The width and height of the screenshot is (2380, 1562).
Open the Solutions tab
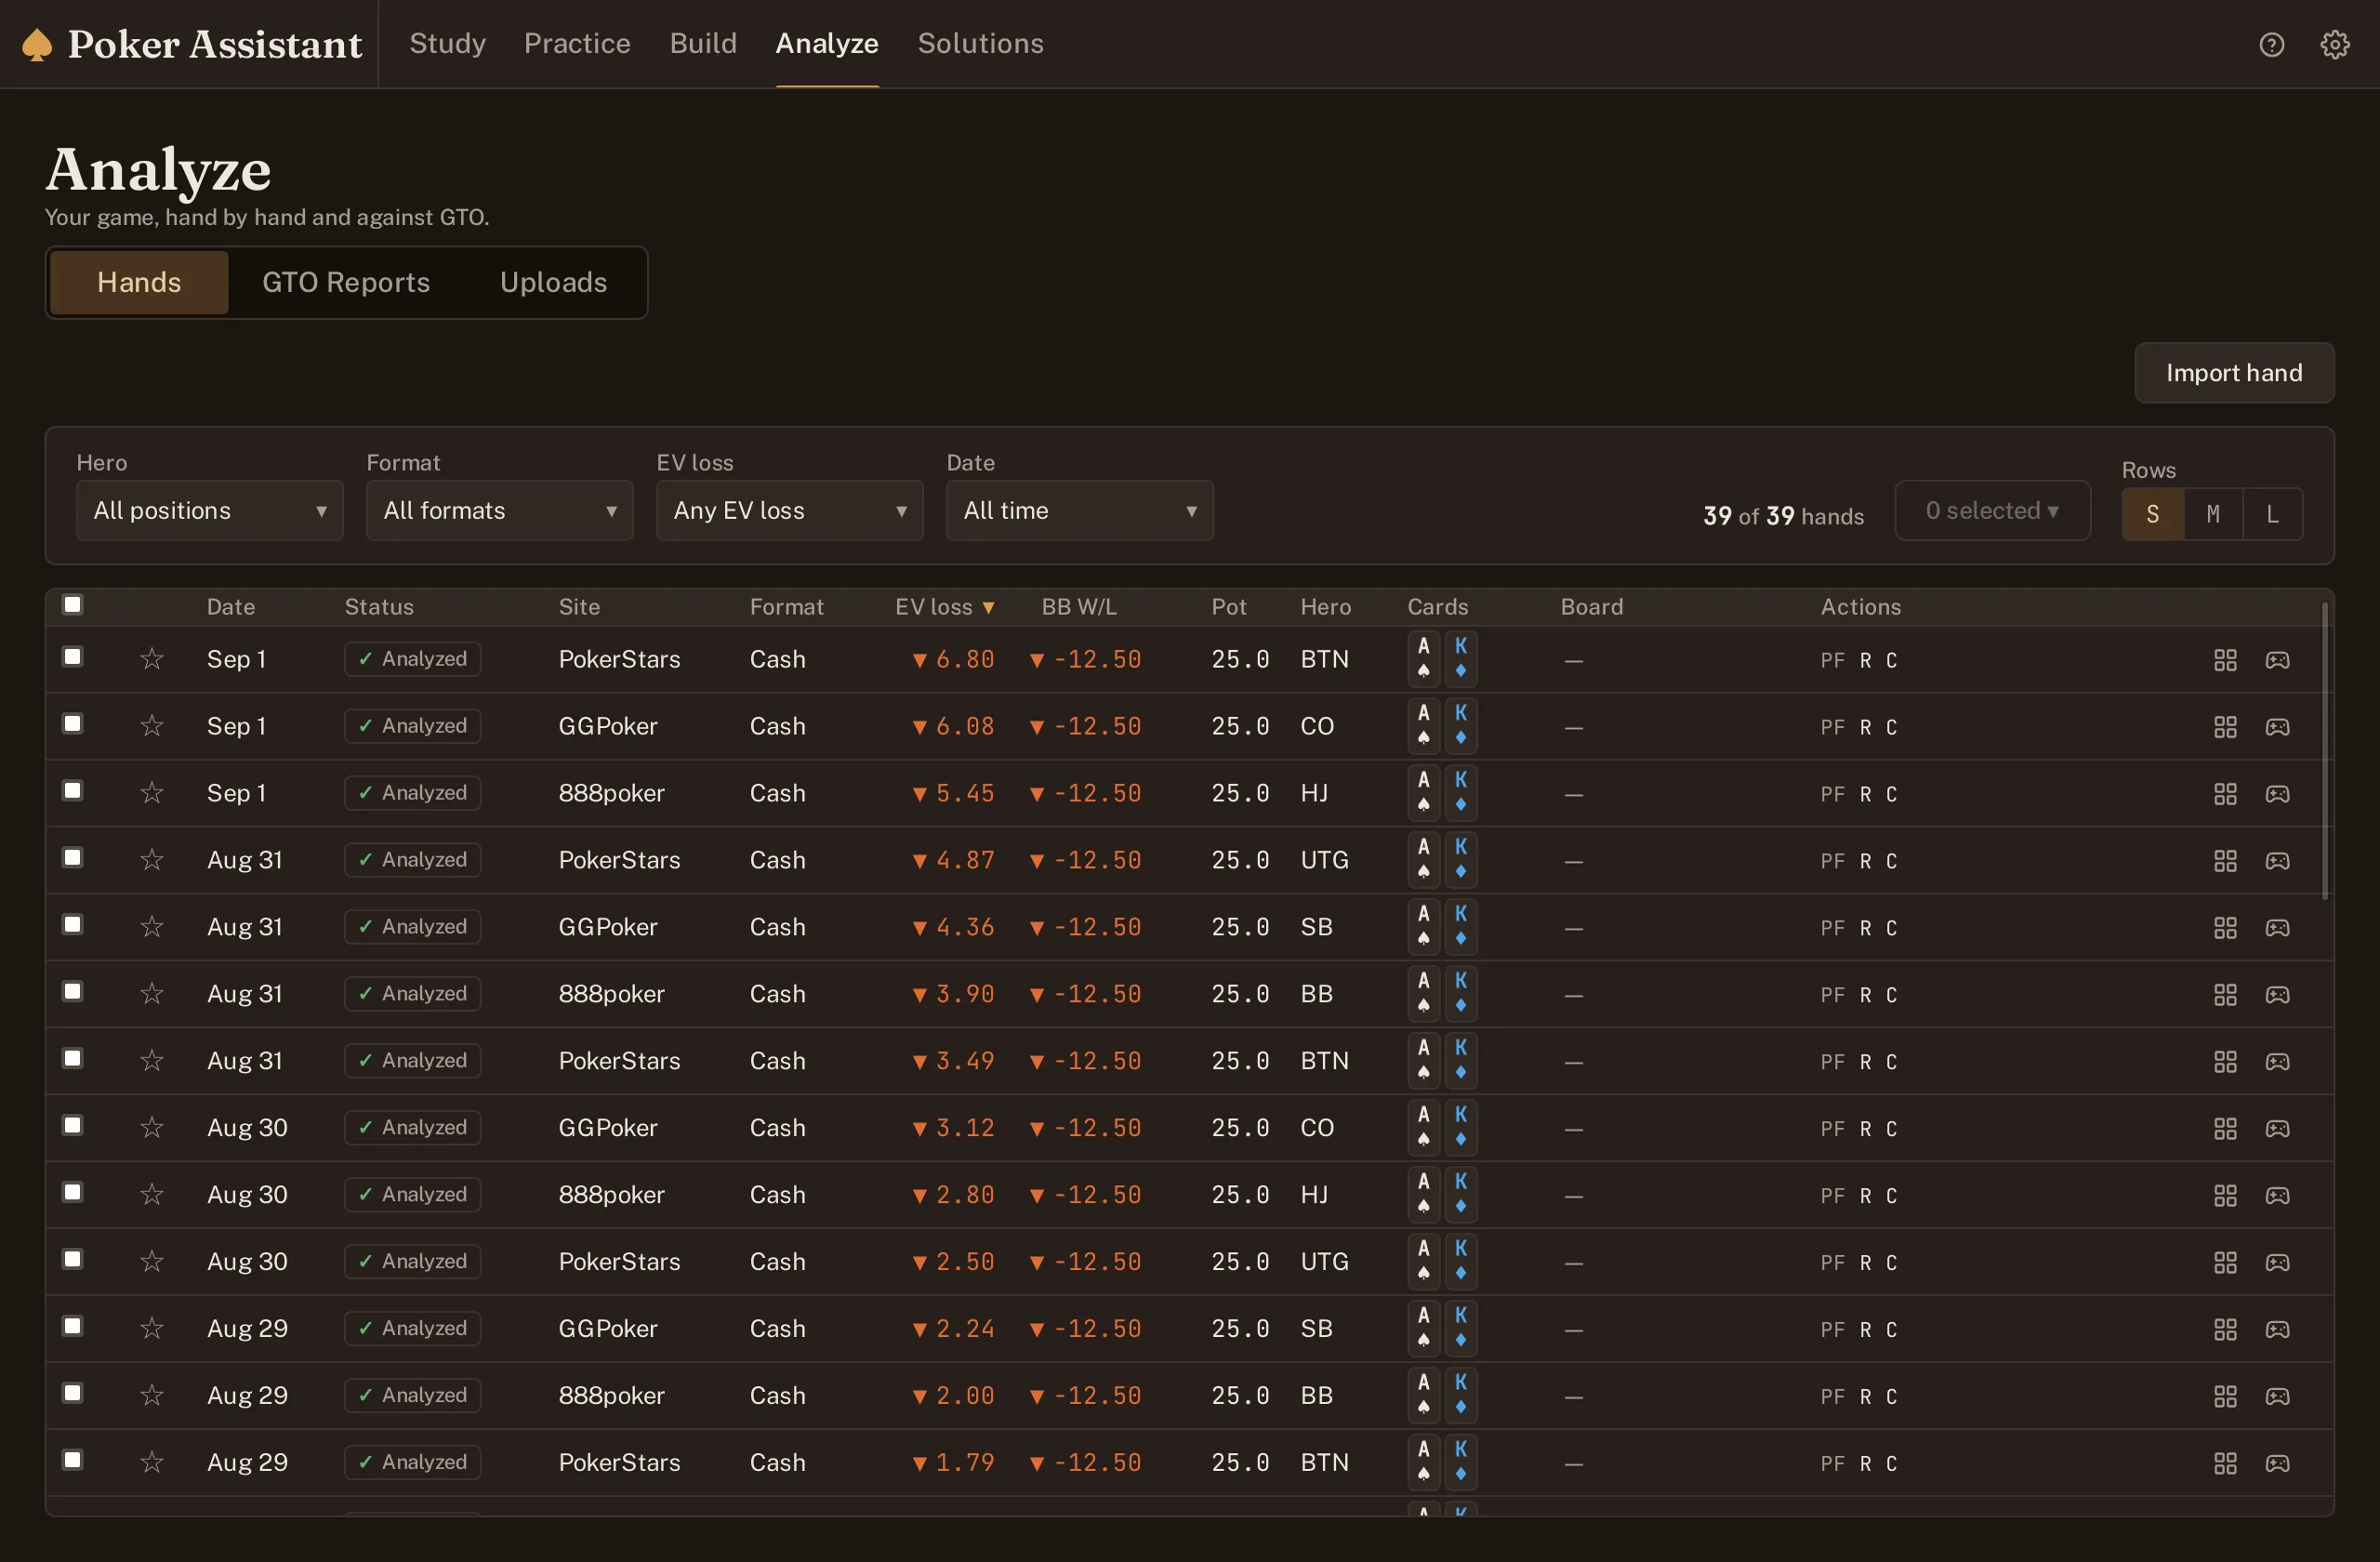[980, 44]
